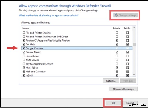The image size is (149, 108).
Task: Toggle Private checkbox for Get Help
Action: pyautogui.click(x=117, y=44)
